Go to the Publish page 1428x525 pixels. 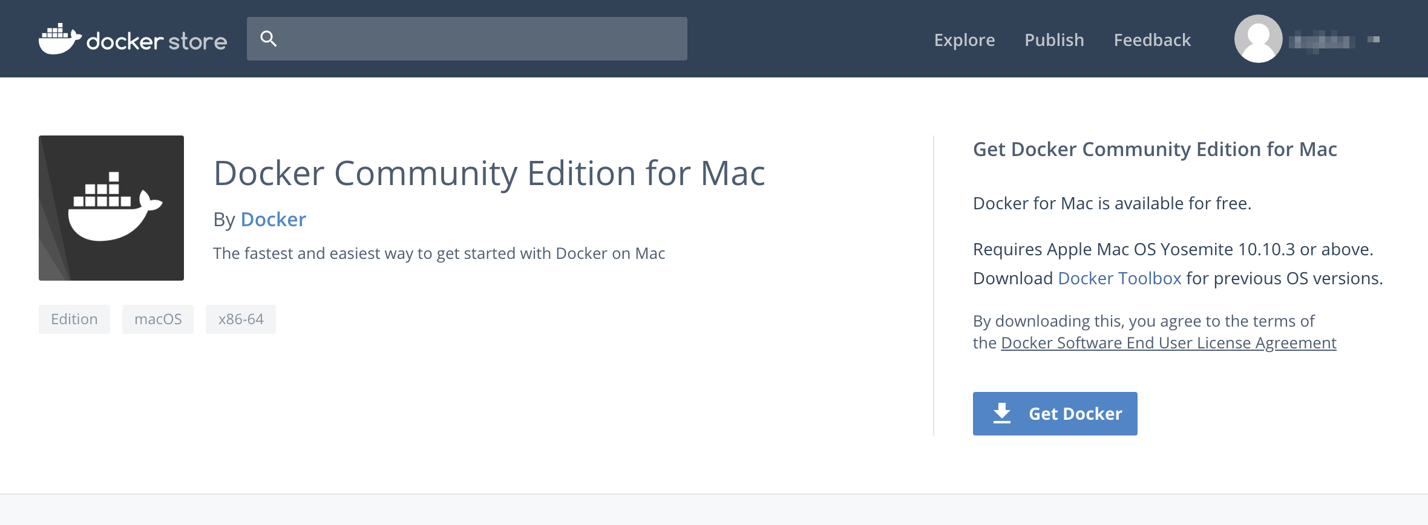coord(1053,40)
